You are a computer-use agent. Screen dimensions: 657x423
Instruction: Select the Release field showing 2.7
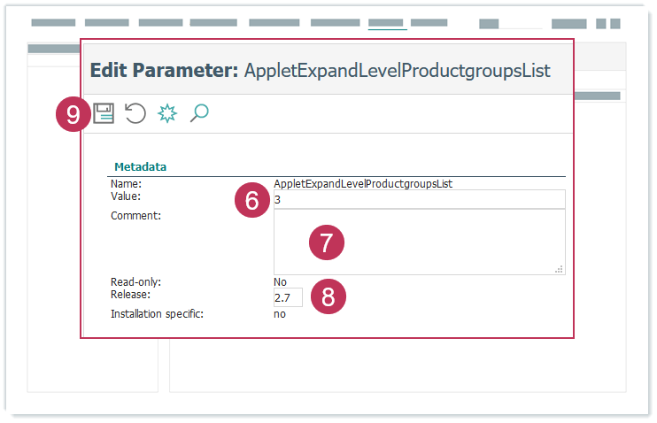(x=288, y=297)
